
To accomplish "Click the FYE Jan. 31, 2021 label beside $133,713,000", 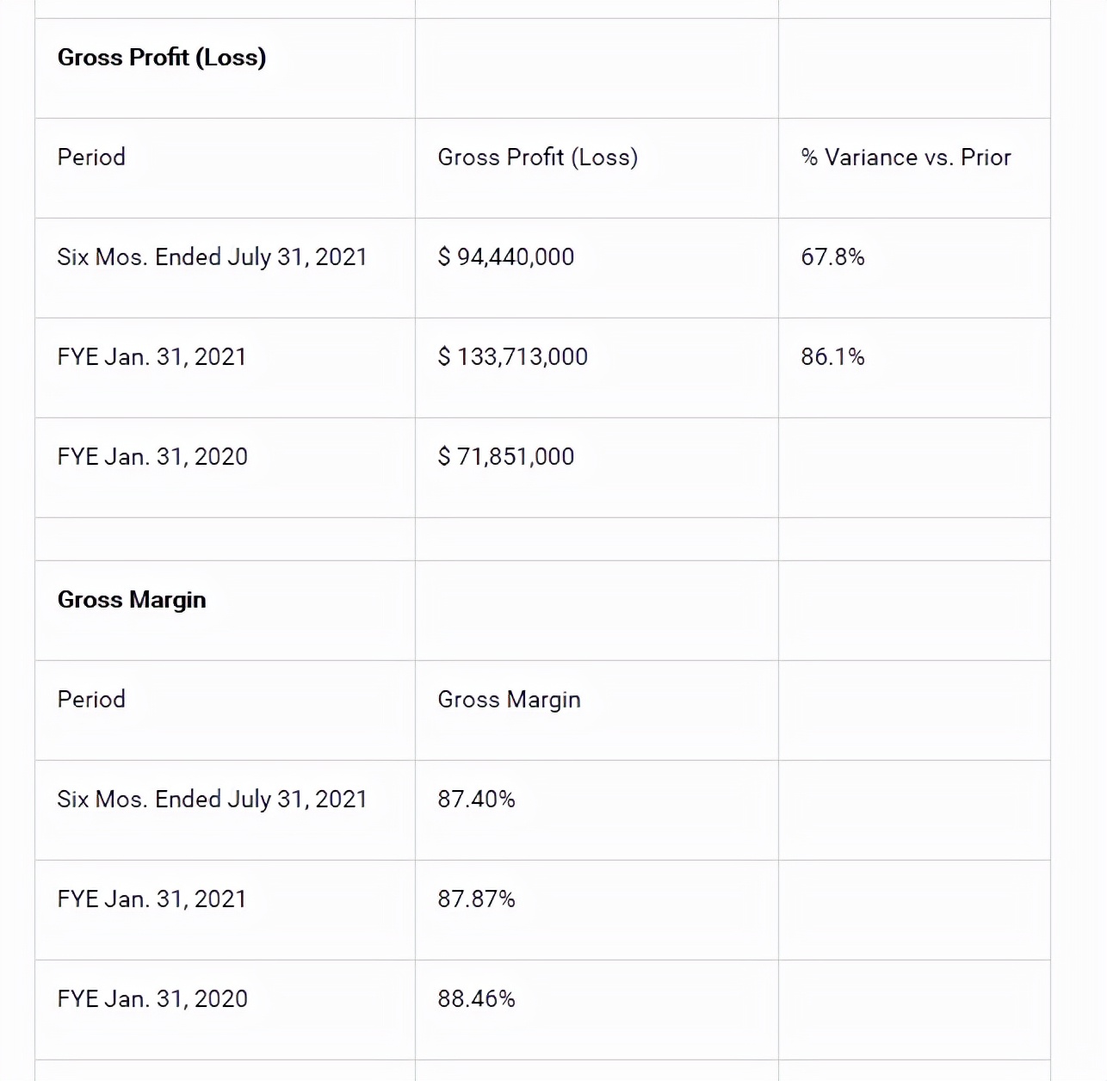I will click(152, 357).
